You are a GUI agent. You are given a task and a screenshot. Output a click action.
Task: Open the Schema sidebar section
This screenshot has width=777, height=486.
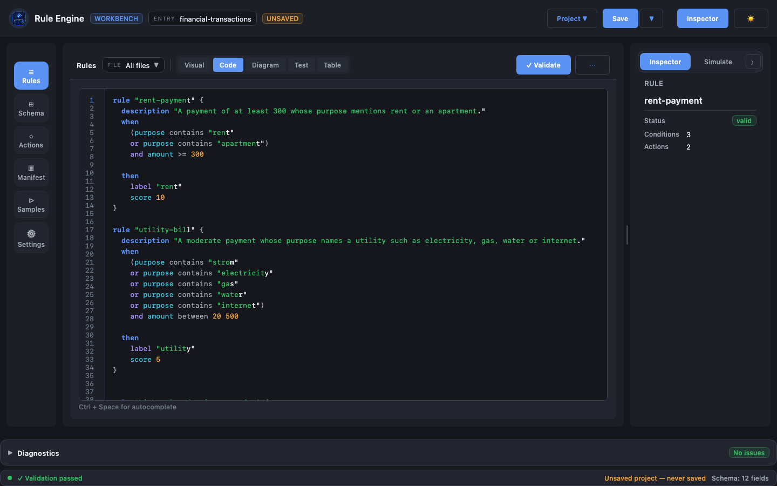31,108
